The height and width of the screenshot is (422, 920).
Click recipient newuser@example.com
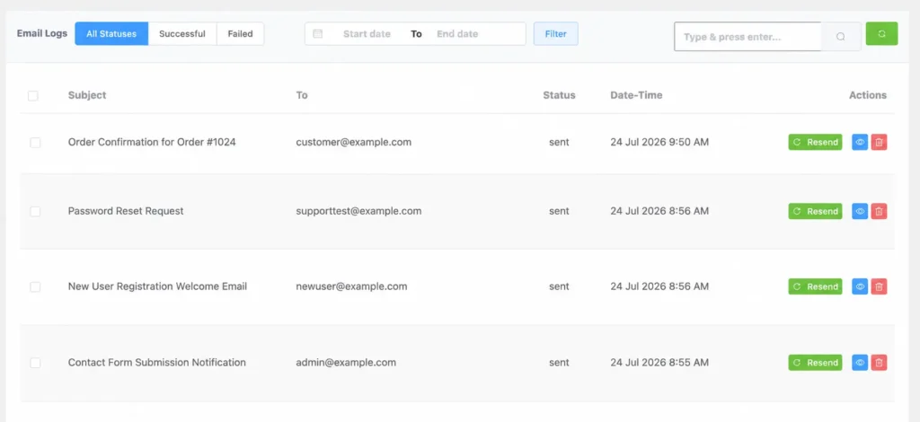(x=351, y=286)
